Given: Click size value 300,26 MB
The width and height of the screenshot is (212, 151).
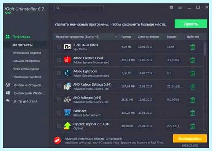Looking at the screenshot, I should (x=128, y=113).
